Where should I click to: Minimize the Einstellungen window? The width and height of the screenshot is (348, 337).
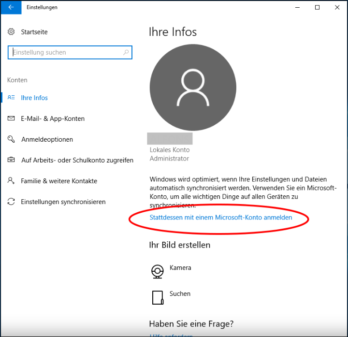pyautogui.click(x=297, y=7)
